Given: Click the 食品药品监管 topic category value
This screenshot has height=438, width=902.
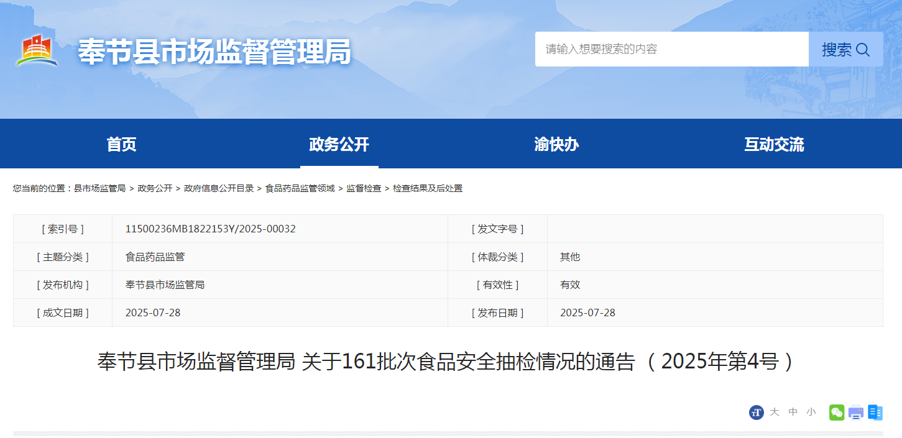Looking at the screenshot, I should pos(155,257).
